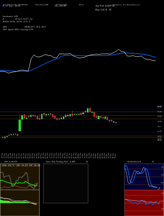
Task: Click the 'Stochastics: 8.09' reading
Action: [x=10, y=16]
